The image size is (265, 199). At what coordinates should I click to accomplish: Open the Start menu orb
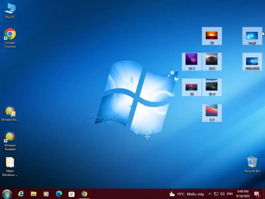pyautogui.click(x=7, y=194)
